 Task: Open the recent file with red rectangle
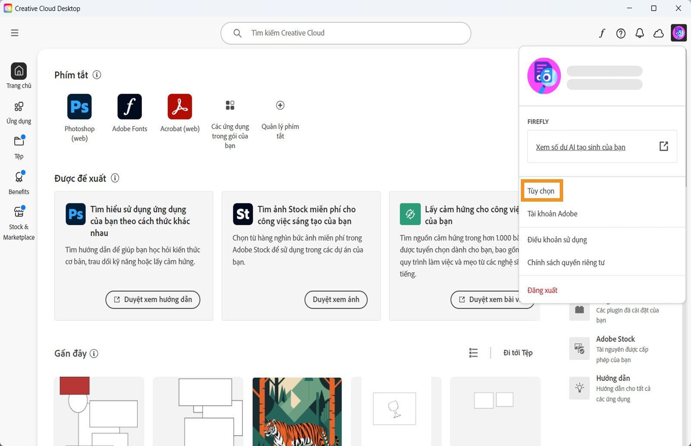click(x=99, y=411)
